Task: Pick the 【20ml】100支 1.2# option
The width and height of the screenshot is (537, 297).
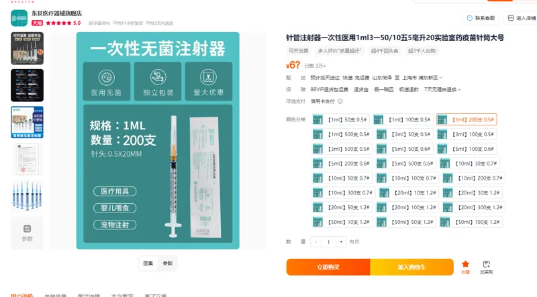Action: 407,207
